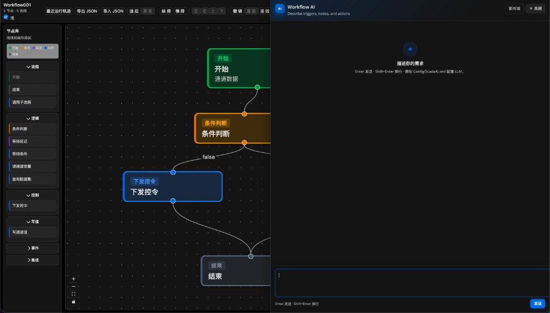
Task: Start a new chat with 新对话
Action: coord(515,9)
